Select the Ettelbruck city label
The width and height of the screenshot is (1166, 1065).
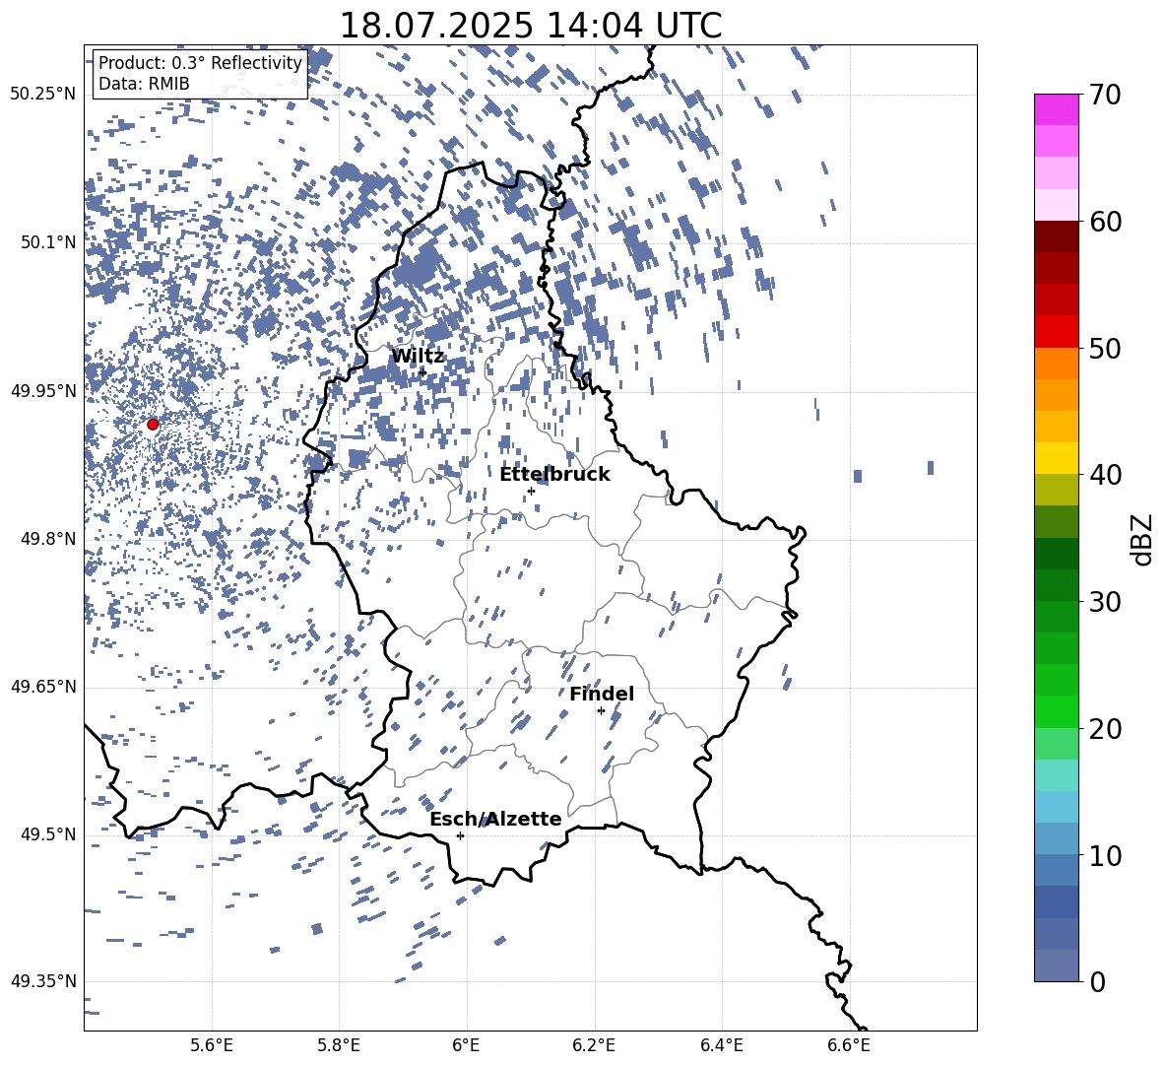point(554,475)
